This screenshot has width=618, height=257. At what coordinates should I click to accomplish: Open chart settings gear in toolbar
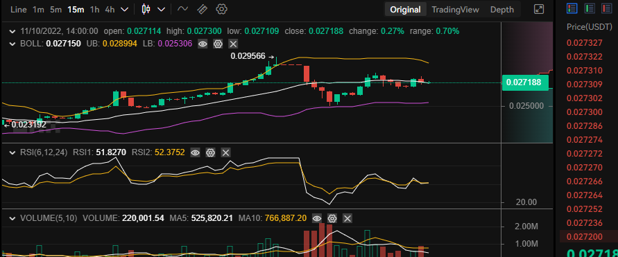[x=222, y=9]
